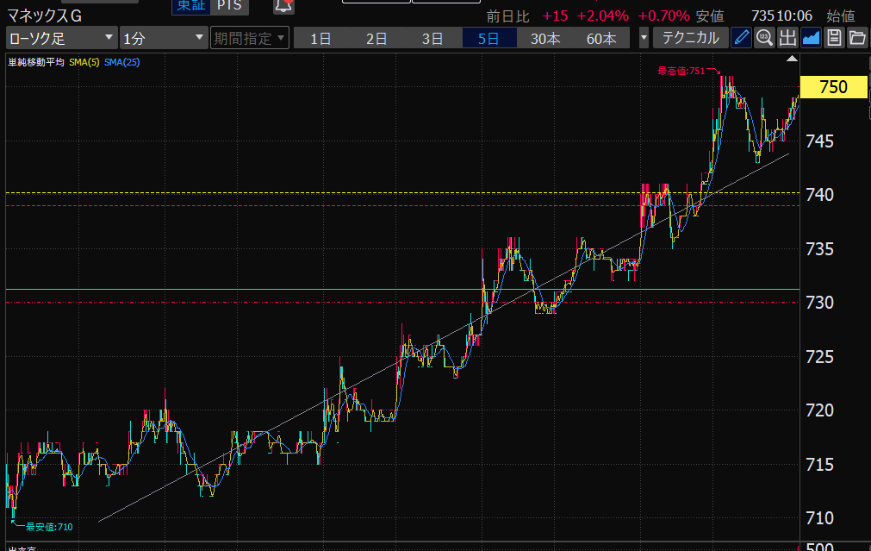The height and width of the screenshot is (551, 871).
Task: Select the 2日 period tab
Action: coord(376,38)
